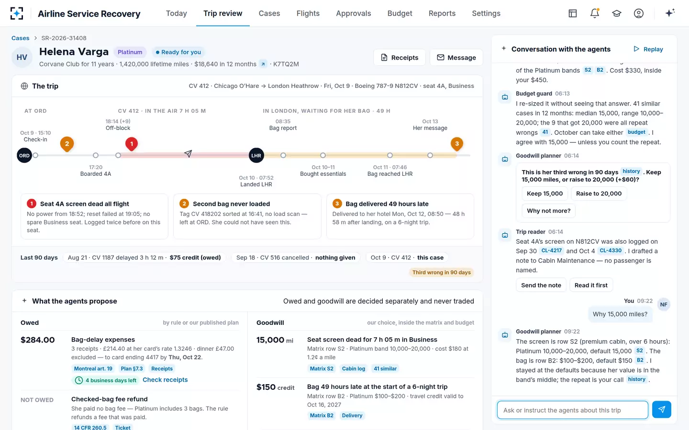Choose Raise to 20,000 miles
This screenshot has height=430, width=689.
(599, 193)
